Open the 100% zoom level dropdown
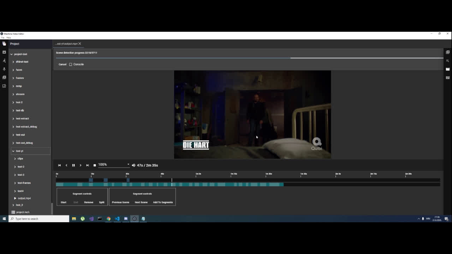The width and height of the screenshot is (452, 254). [128, 164]
